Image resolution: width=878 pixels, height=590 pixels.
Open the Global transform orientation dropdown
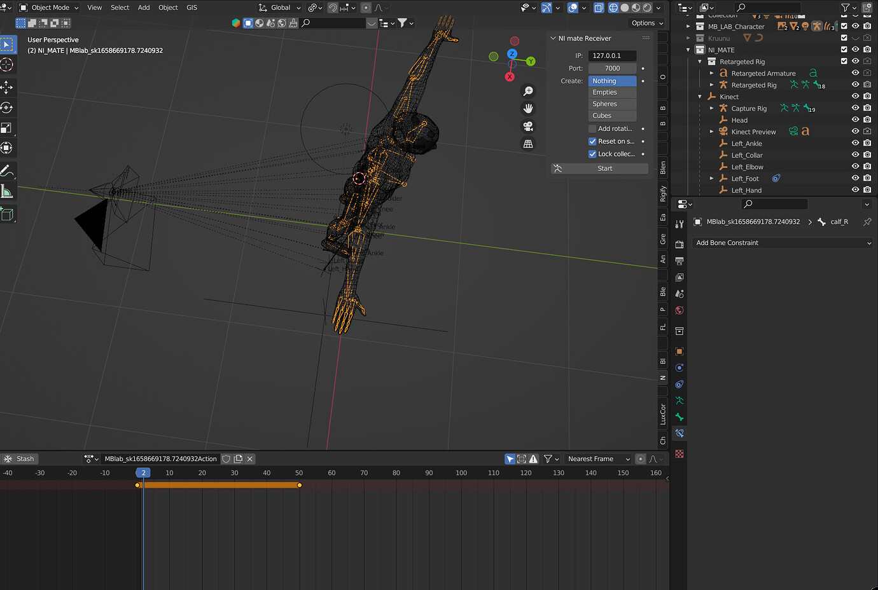coord(280,8)
